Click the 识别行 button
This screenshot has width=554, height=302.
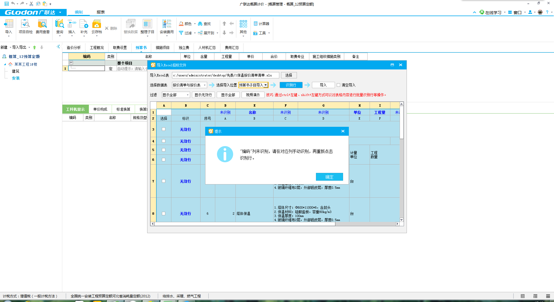291,85
